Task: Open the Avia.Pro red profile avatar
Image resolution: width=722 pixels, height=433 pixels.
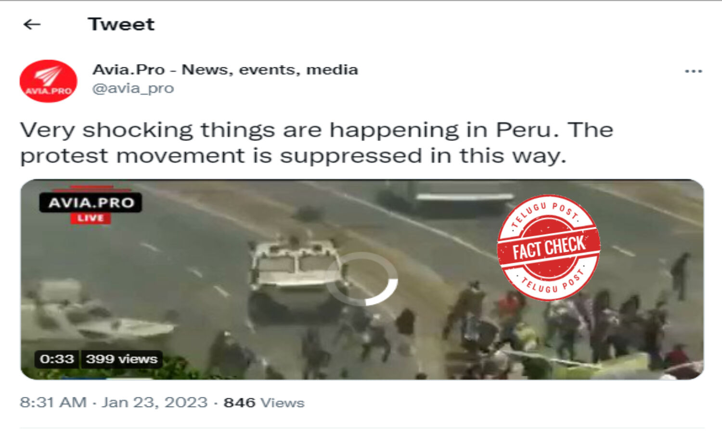Action: tap(48, 81)
